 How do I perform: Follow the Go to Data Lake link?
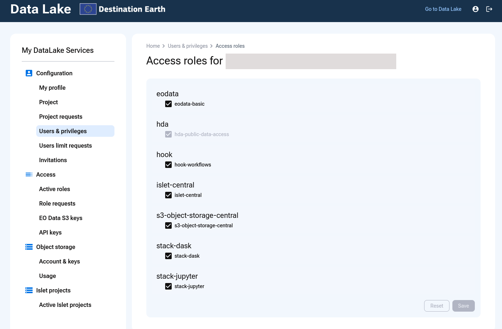pos(443,9)
